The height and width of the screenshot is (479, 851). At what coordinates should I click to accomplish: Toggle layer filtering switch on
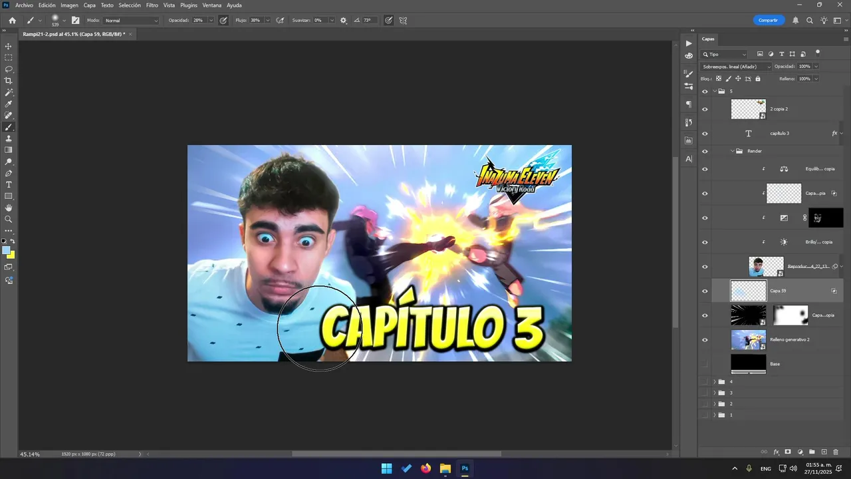(x=818, y=53)
